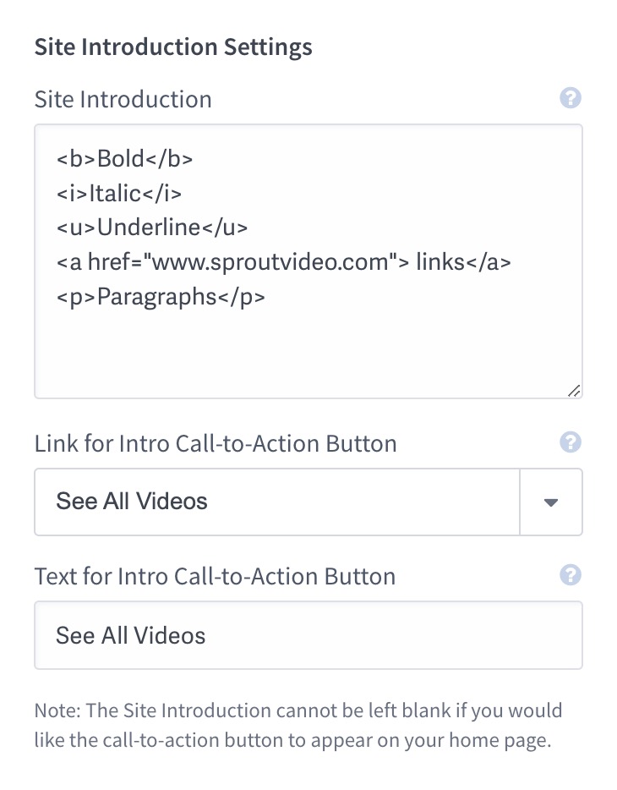Screen dimensions: 617x790
Task: Click the Site Introduction Settings heading
Action: point(173,47)
